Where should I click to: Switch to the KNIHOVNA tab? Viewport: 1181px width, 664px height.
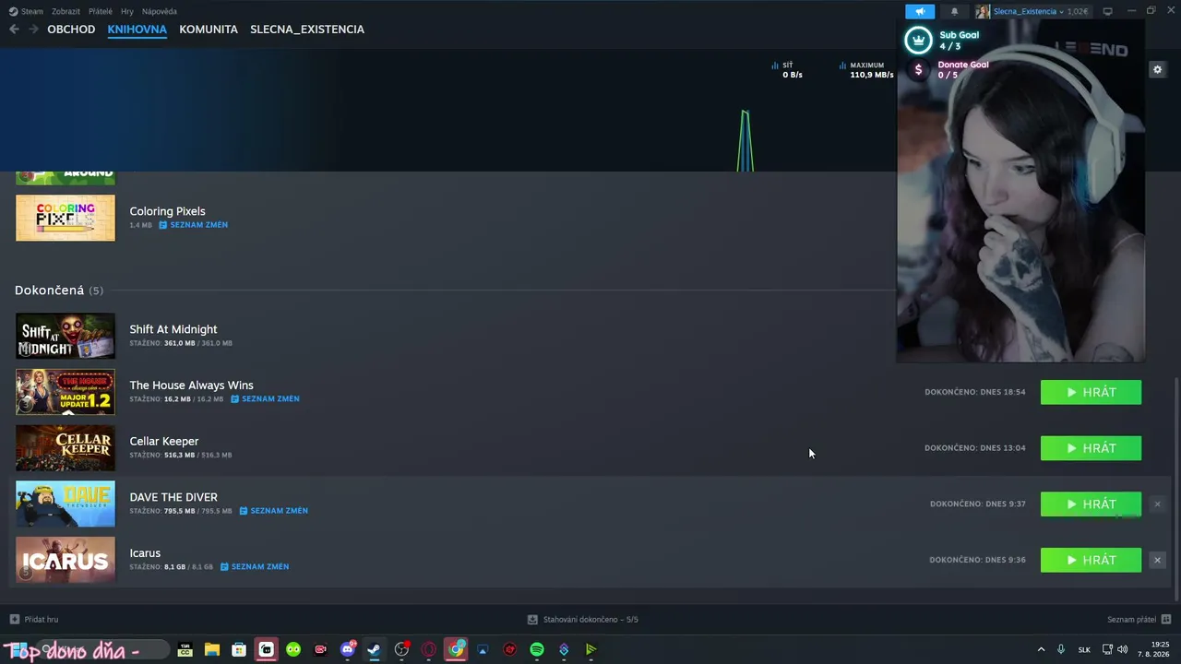tap(137, 30)
